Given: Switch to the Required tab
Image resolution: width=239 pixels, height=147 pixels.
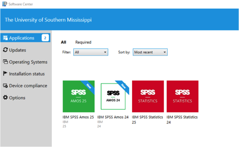Looking at the screenshot, I should (83, 42).
